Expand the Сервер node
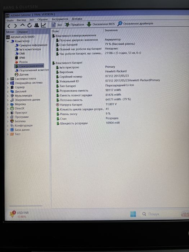 tap(8, 87)
